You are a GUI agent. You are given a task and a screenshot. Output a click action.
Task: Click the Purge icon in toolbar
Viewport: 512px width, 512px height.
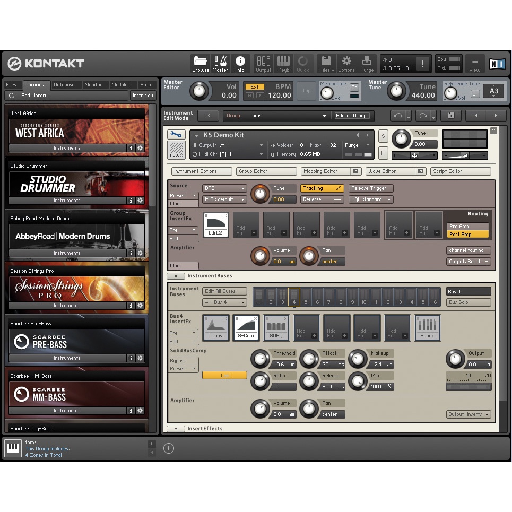click(x=367, y=63)
